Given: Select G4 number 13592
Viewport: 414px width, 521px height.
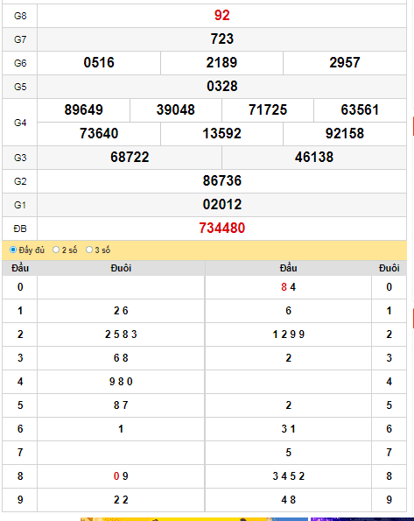Looking at the screenshot, I should [x=221, y=133].
